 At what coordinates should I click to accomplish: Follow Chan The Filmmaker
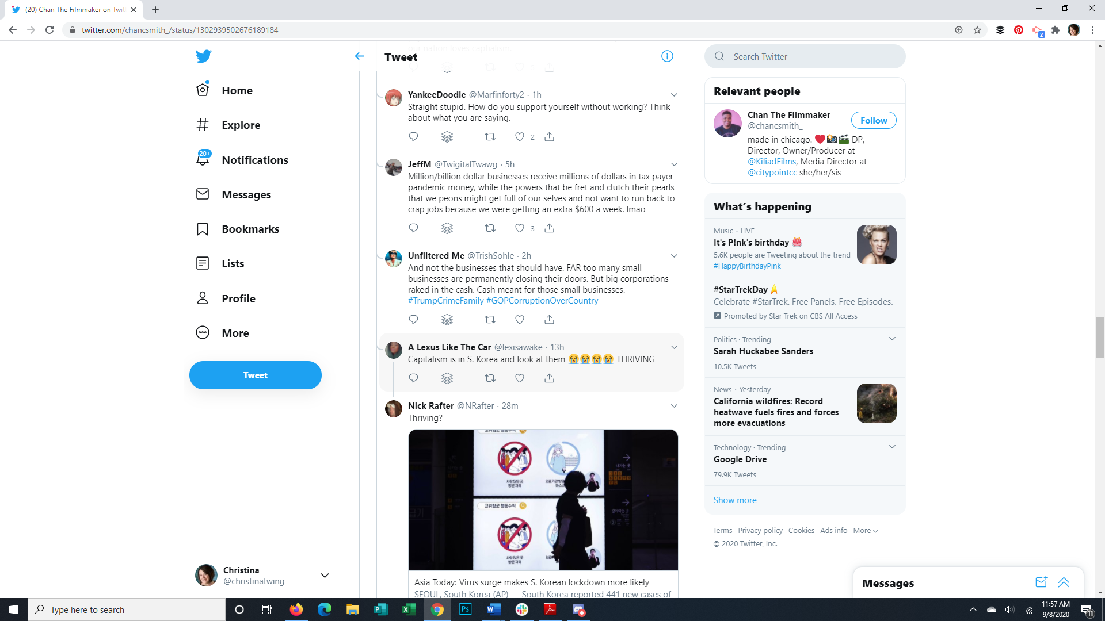[873, 120]
